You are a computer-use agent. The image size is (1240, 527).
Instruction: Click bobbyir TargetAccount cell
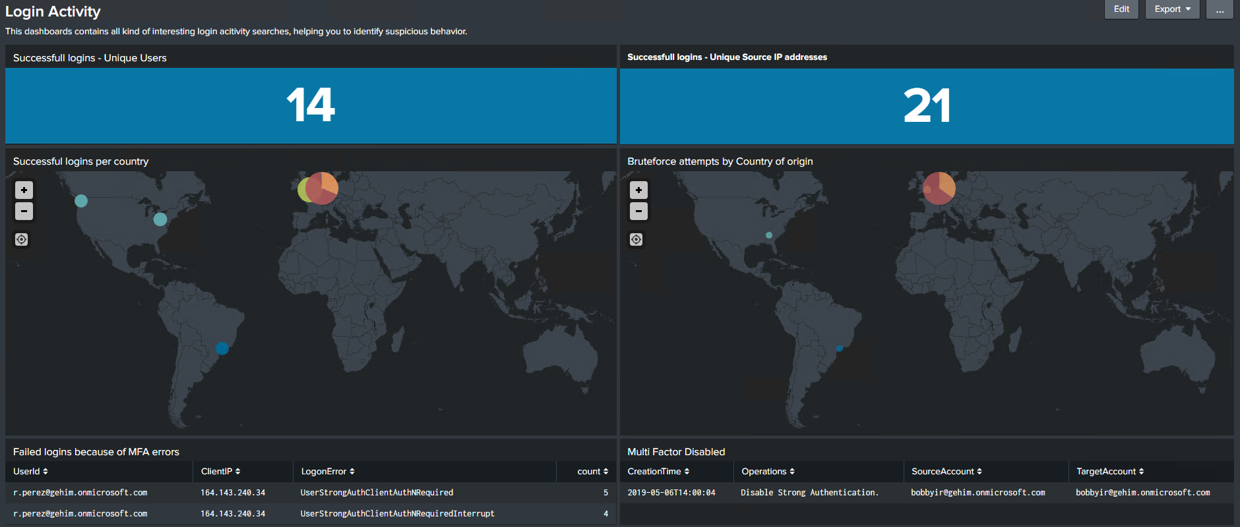point(1142,493)
